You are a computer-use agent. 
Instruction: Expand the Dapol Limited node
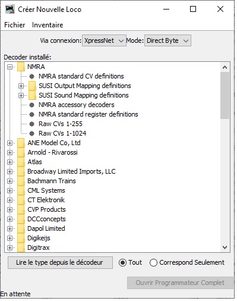[x=10, y=228]
